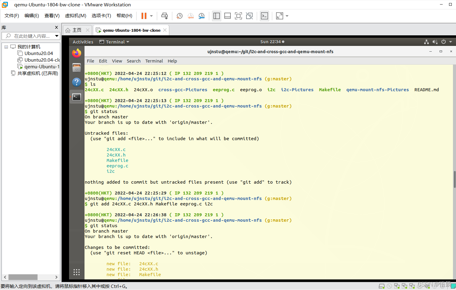
Task: Take a snapshot of this VM
Action: coord(180,16)
